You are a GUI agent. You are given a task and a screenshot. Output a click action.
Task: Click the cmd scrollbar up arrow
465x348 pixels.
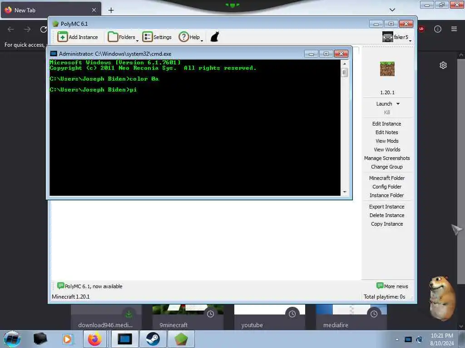344,63
